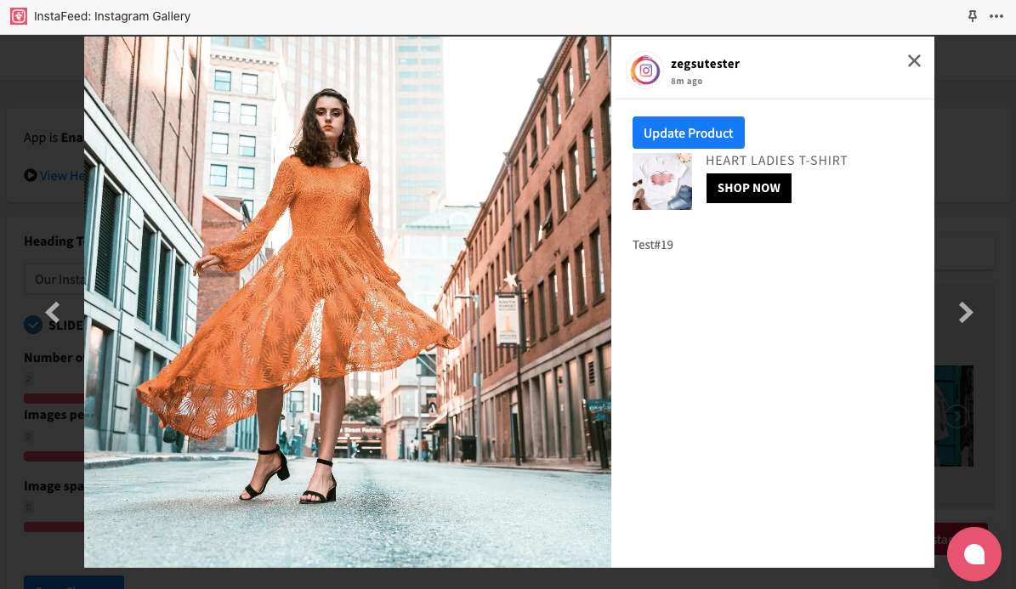
Task: Click the orange dress post photo
Action: point(347,301)
